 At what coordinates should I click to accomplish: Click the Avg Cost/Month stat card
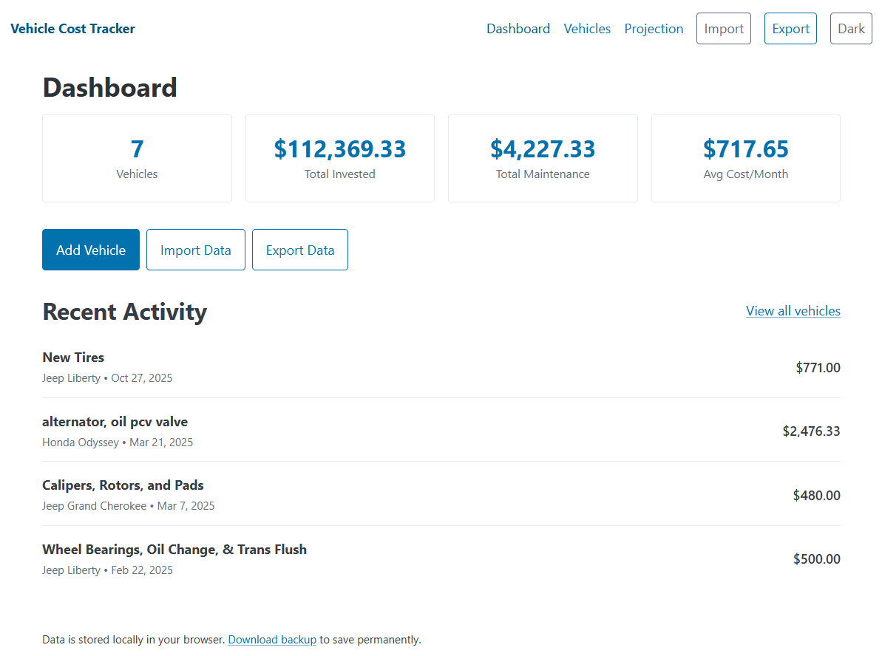745,157
